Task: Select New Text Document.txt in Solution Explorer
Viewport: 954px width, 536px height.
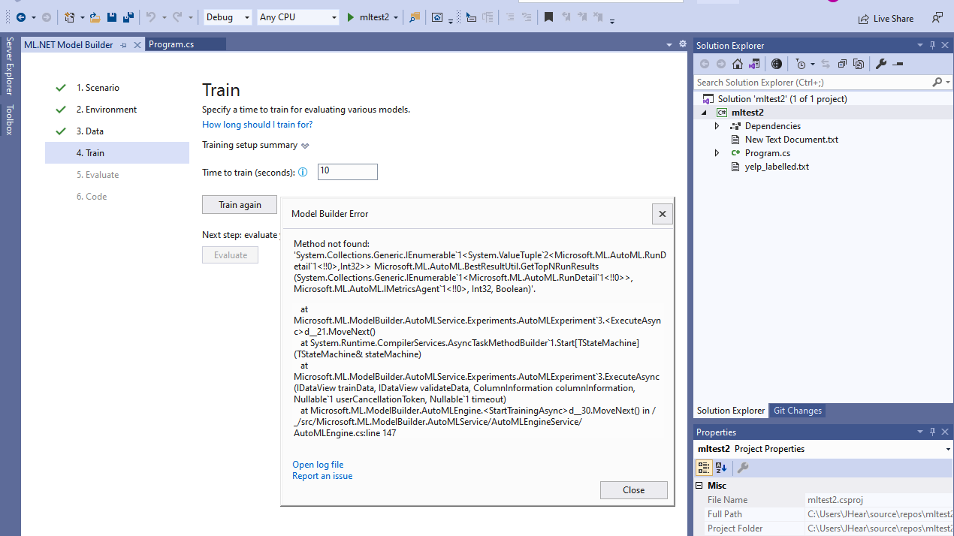Action: [x=792, y=140]
